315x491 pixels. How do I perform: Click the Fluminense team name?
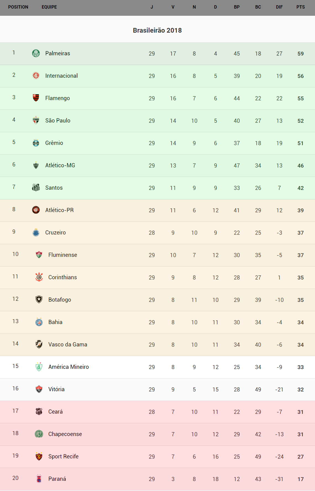pyautogui.click(x=62, y=255)
